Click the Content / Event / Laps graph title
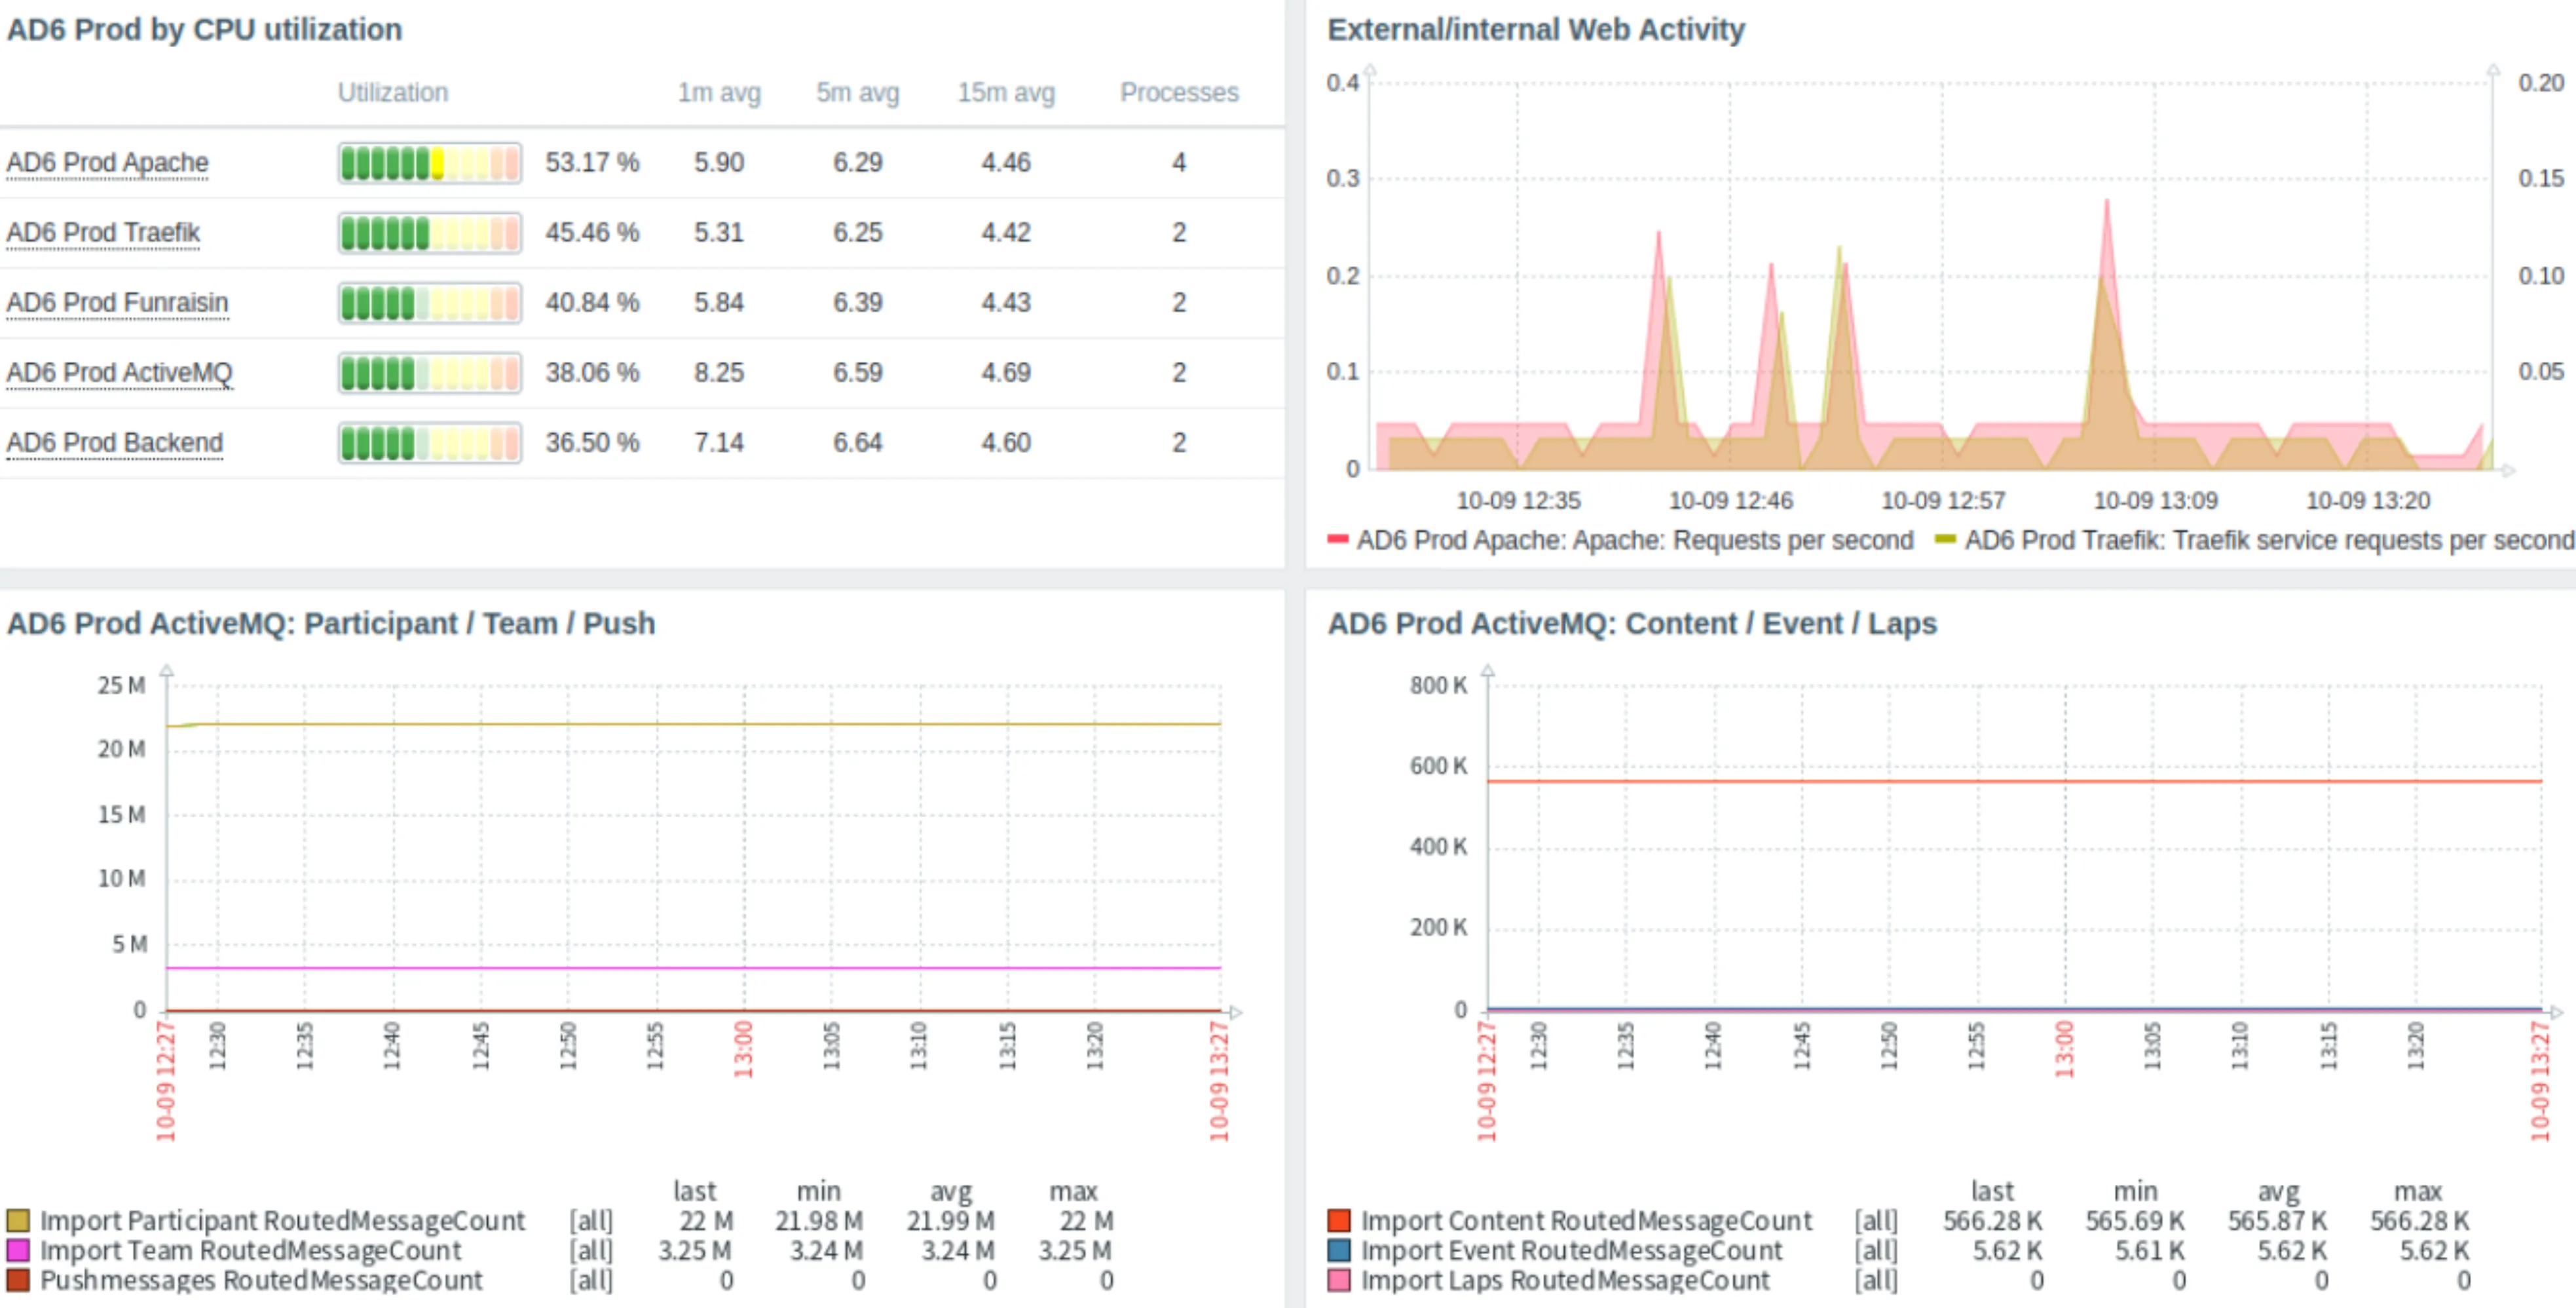Image resolution: width=2576 pixels, height=1308 pixels. tap(1632, 623)
